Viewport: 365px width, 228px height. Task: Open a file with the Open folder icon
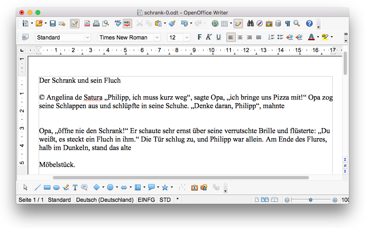point(39,23)
